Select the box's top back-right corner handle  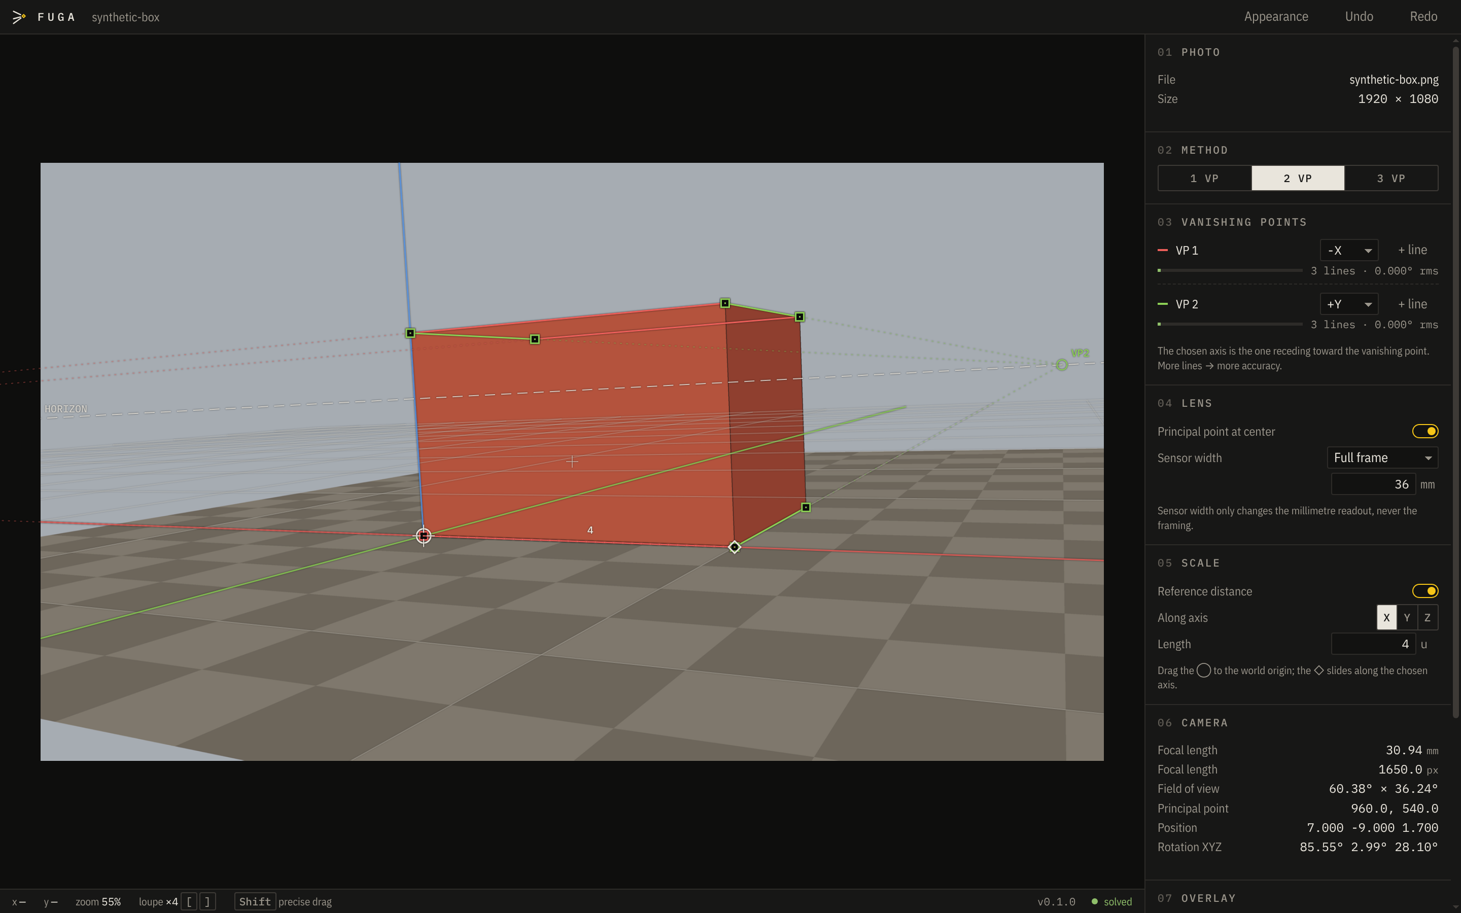tap(799, 317)
